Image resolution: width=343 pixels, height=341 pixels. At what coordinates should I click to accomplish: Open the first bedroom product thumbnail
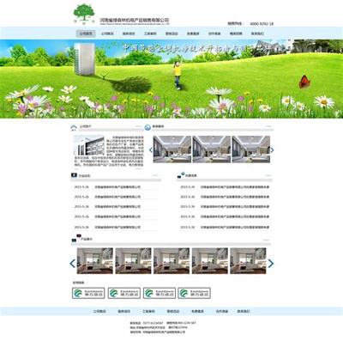[95, 261]
